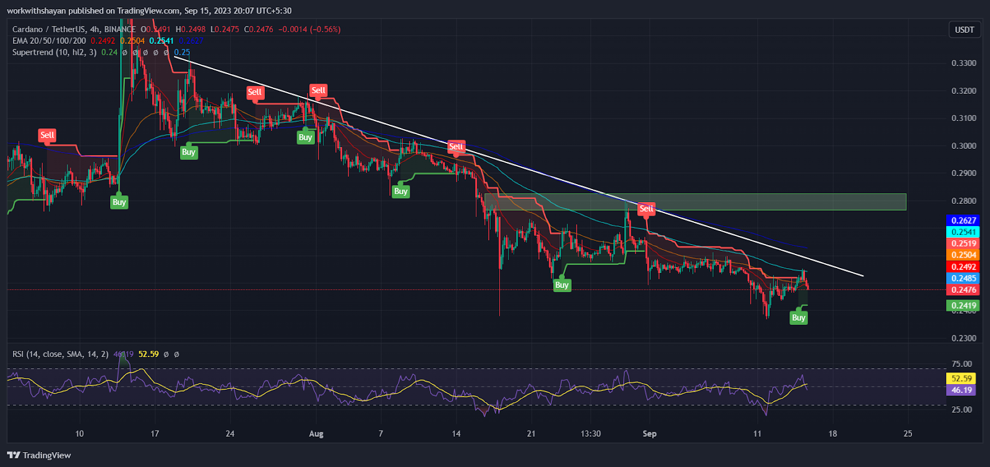Click the Aug label on time axis

click(x=316, y=434)
